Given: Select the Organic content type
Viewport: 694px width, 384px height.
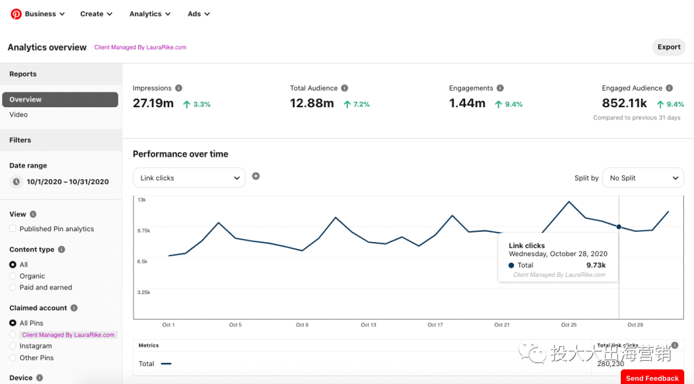Looking at the screenshot, I should tap(13, 276).
